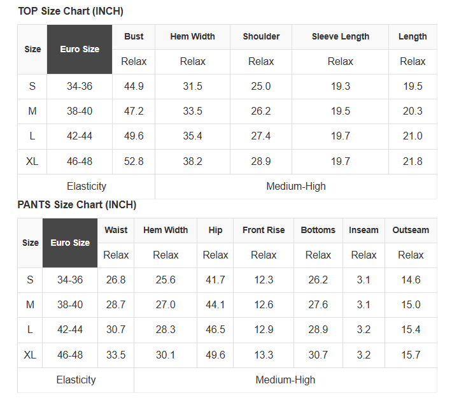The image size is (452, 398).
Task: Select the Waist column header
Action: point(116,230)
